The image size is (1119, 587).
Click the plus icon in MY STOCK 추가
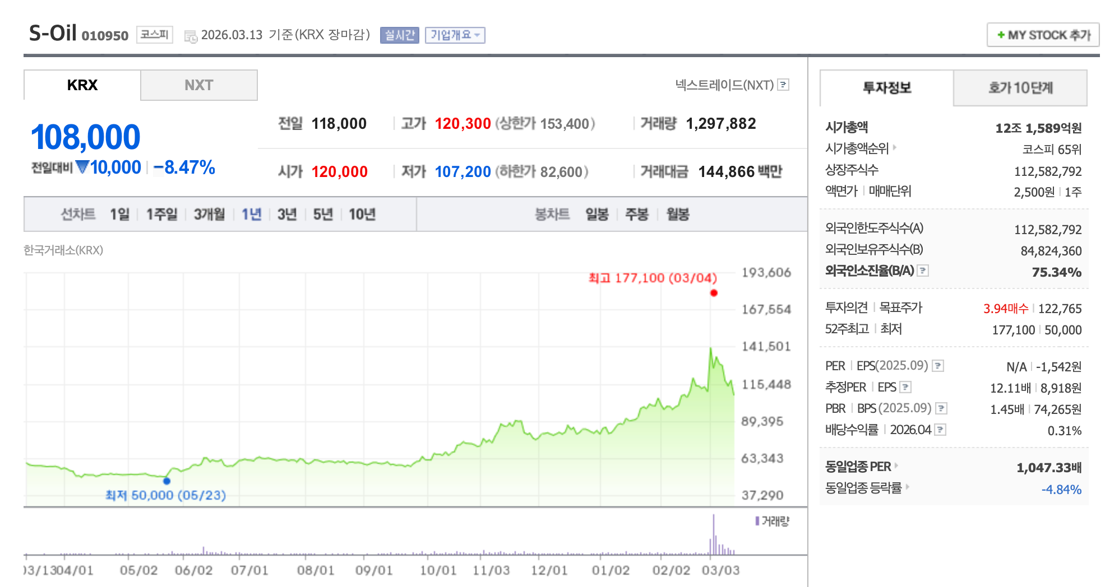(1001, 35)
